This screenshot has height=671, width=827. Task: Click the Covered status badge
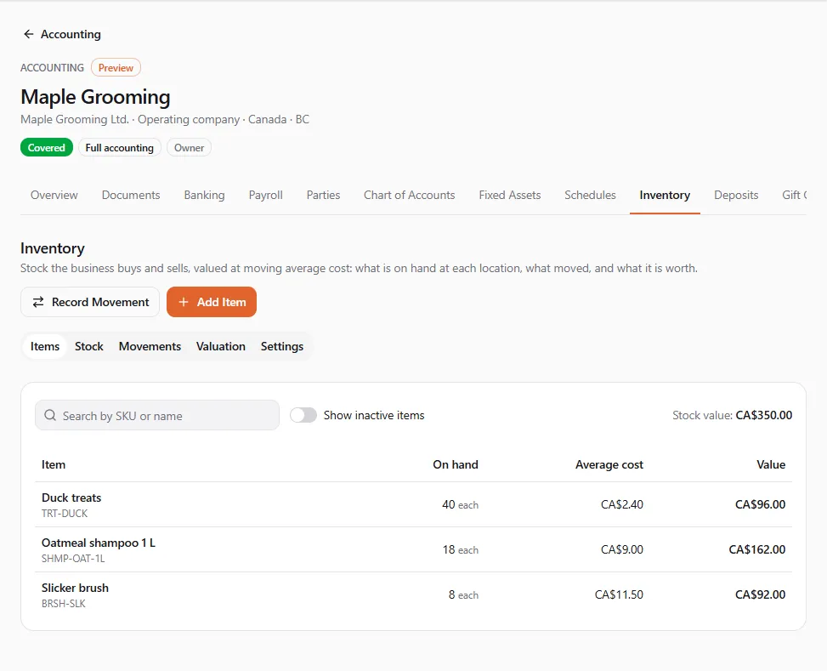coord(47,148)
